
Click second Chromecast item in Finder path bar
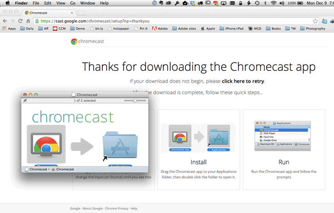click(x=63, y=169)
